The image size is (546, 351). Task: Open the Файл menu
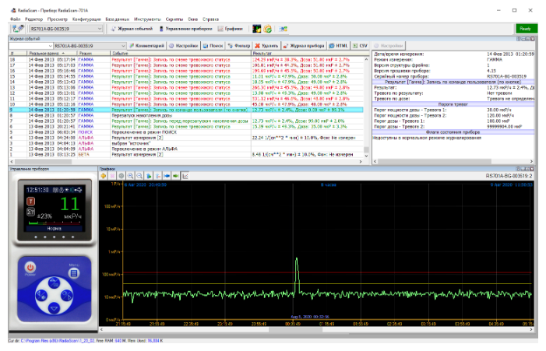click(x=16, y=19)
